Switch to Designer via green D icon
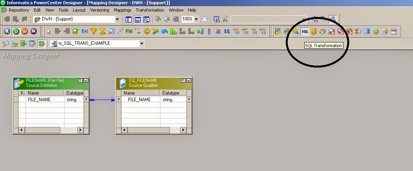 16,31
